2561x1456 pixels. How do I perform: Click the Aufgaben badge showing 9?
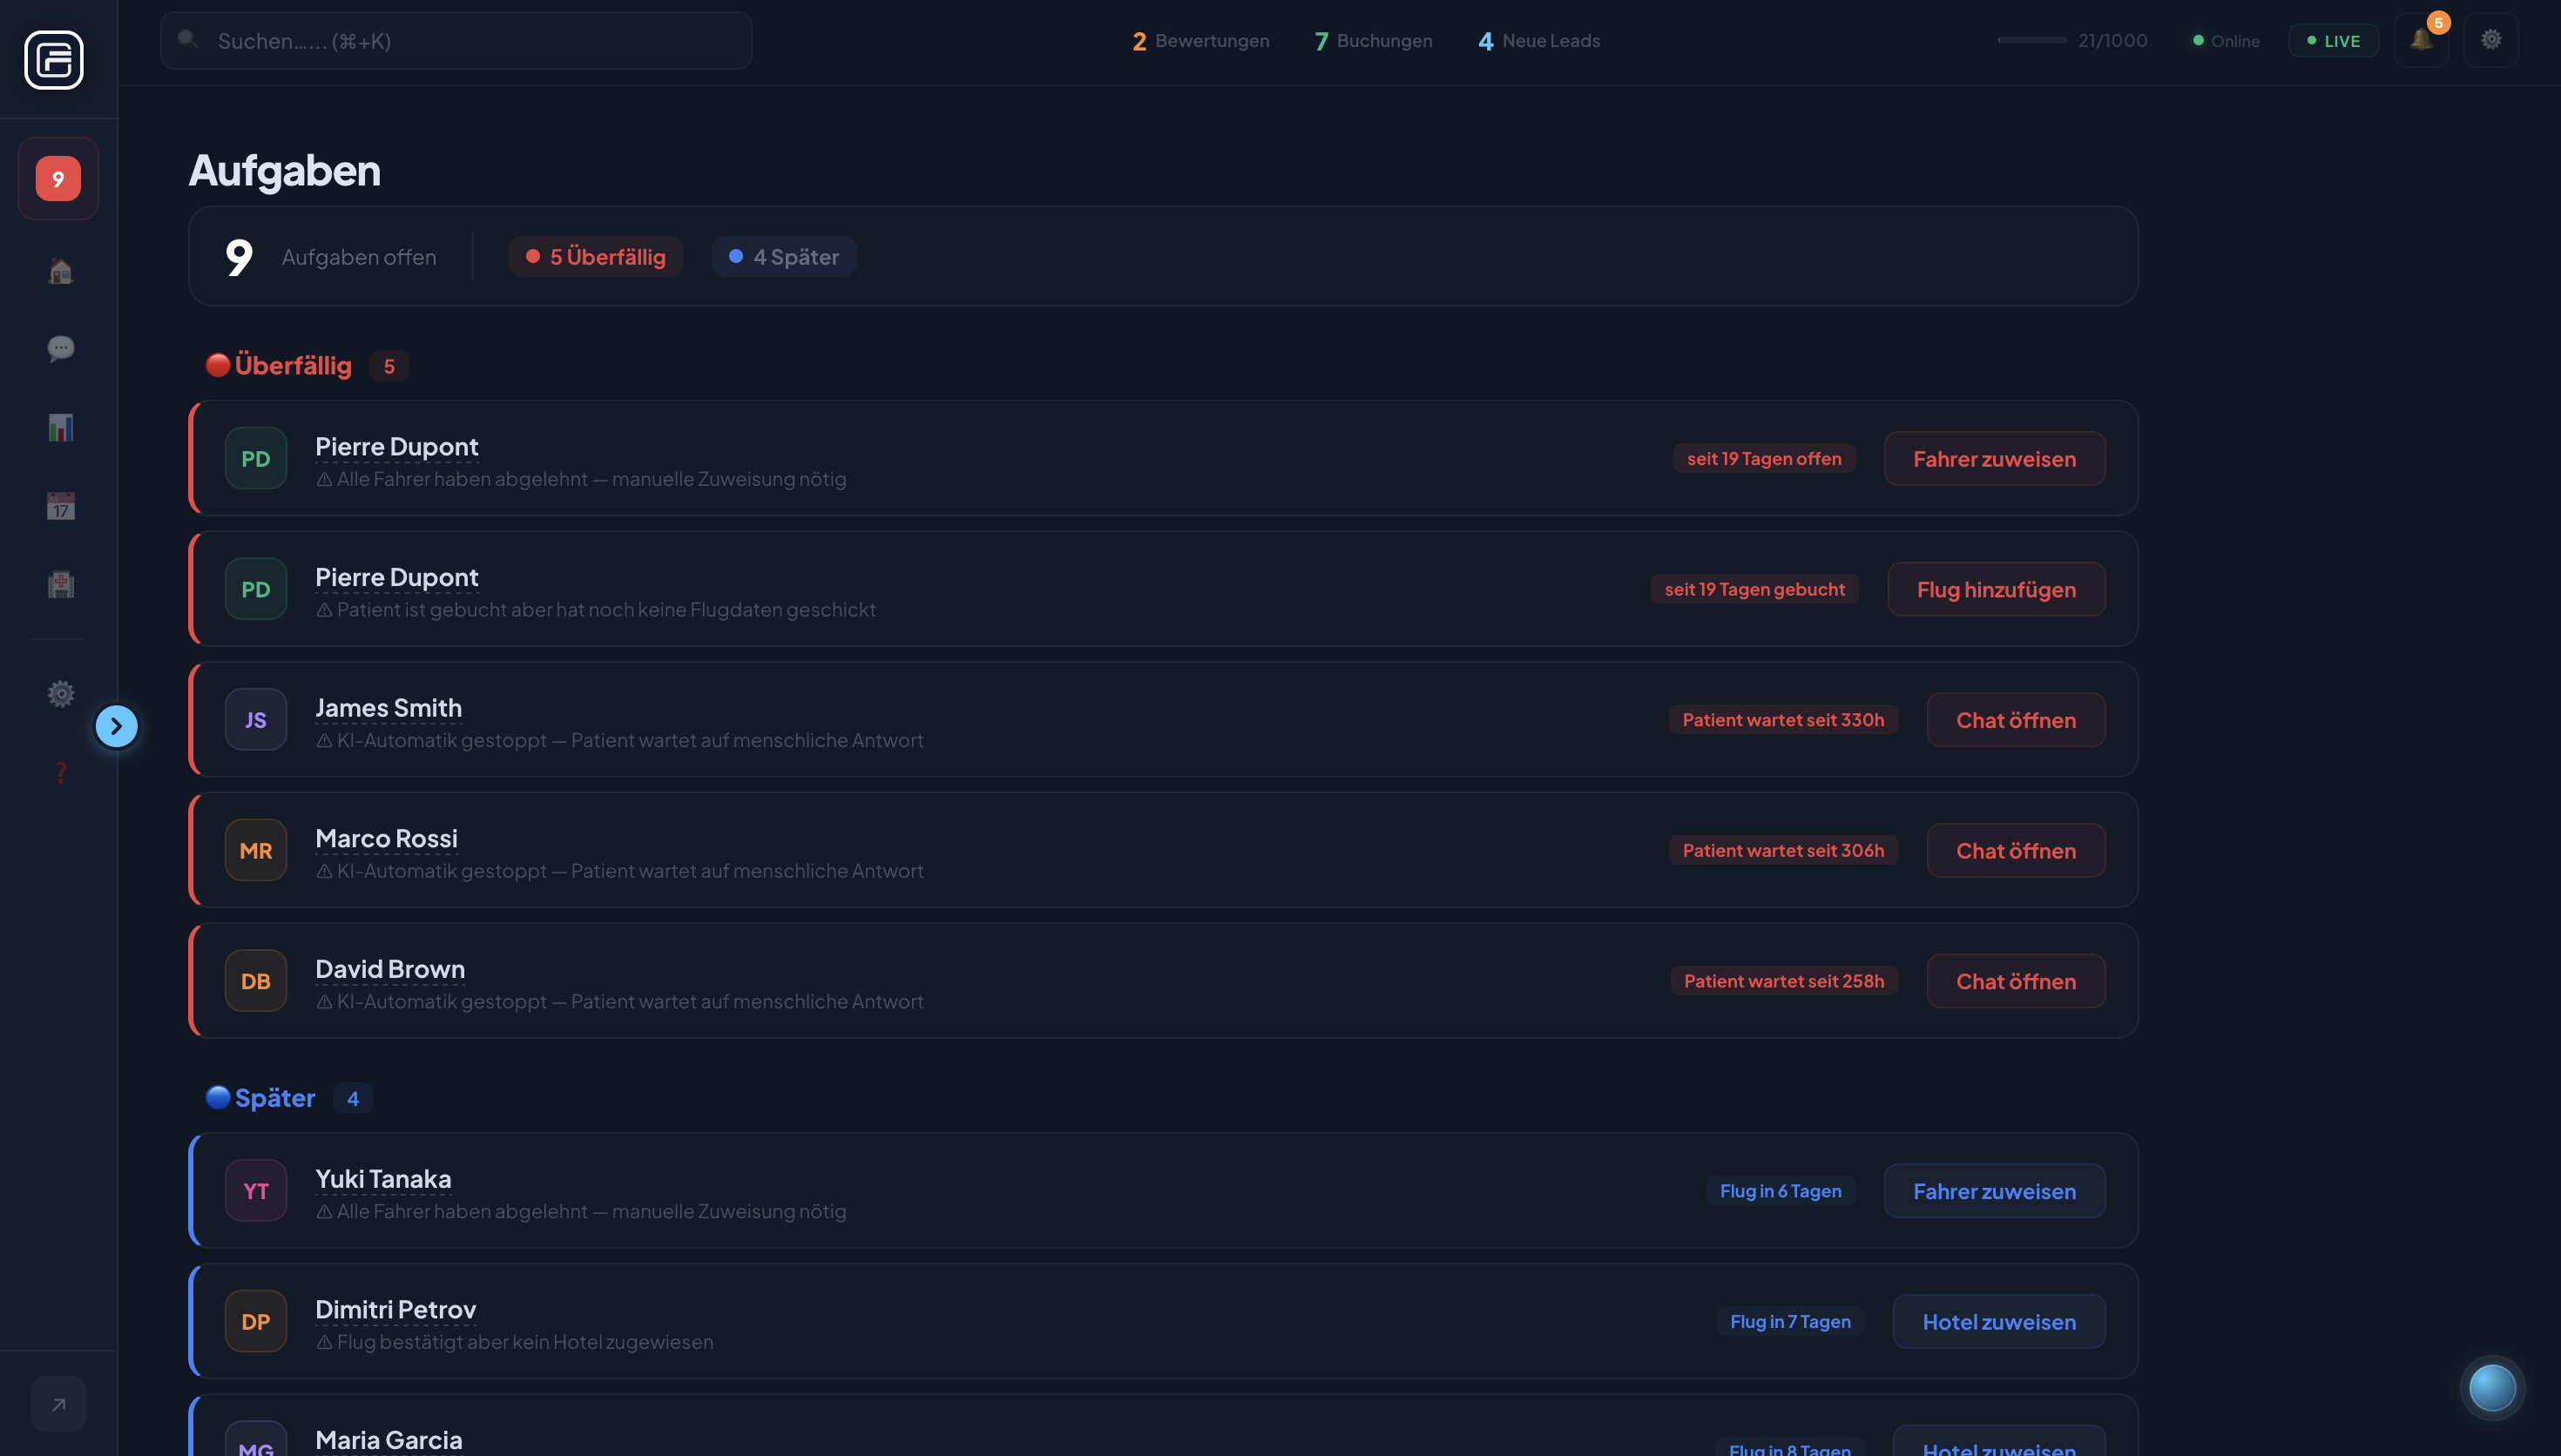click(57, 178)
